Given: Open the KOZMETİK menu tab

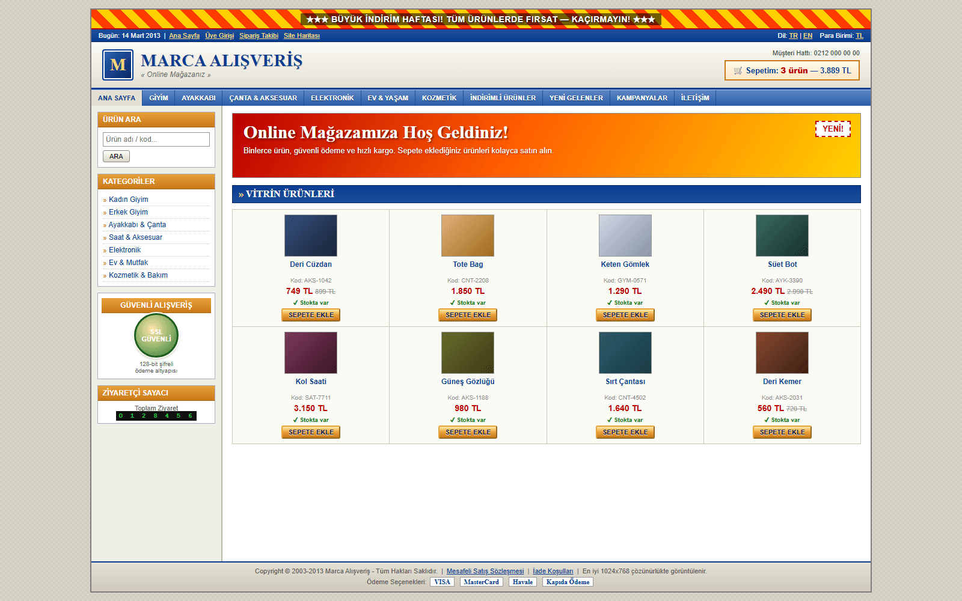Looking at the screenshot, I should [439, 98].
